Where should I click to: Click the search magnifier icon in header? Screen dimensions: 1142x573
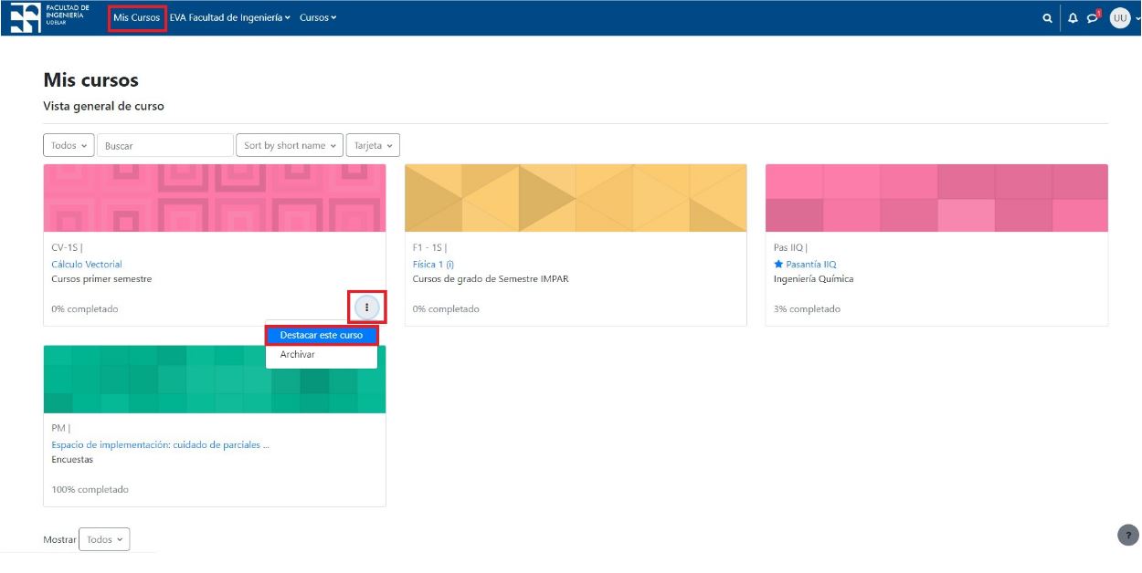click(1047, 18)
